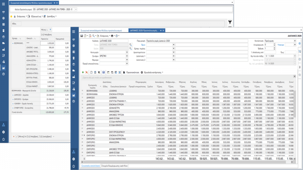
Task: Open Διατάξεις menu in back window
Action: 51,16
